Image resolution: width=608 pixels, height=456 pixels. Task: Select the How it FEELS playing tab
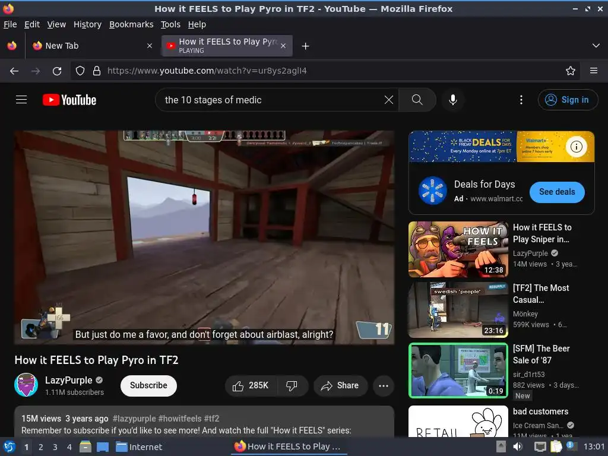click(x=227, y=46)
